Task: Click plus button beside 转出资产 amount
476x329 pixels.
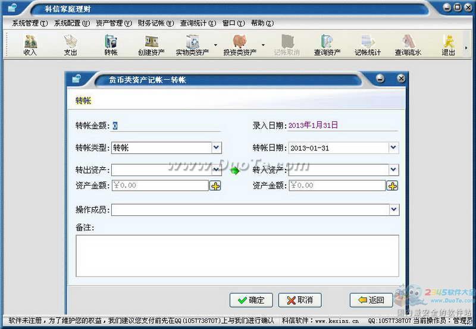Action: click(x=215, y=186)
